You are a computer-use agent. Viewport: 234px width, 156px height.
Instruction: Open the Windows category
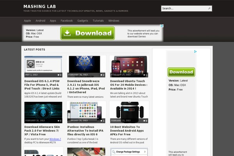(114, 21)
